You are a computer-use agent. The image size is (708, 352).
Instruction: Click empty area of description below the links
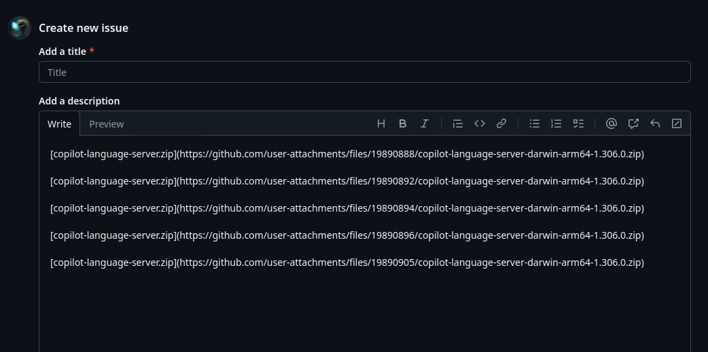click(364, 312)
